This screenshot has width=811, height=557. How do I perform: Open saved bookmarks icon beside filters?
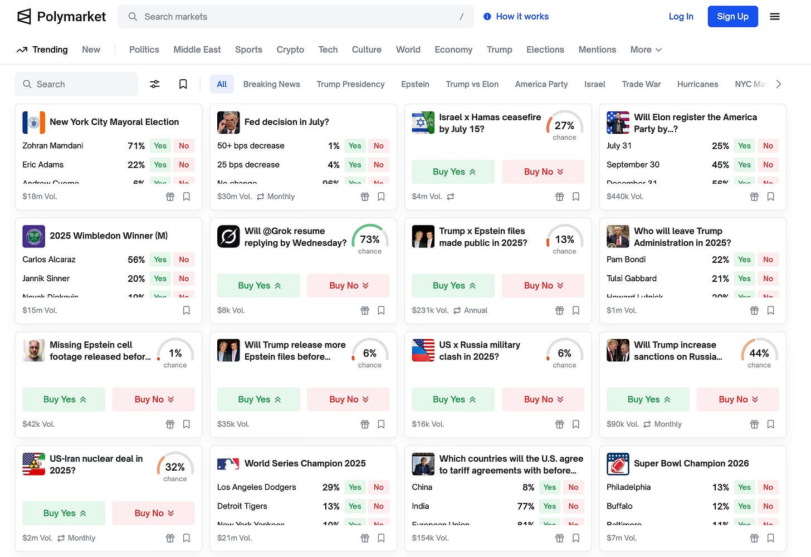(x=183, y=84)
